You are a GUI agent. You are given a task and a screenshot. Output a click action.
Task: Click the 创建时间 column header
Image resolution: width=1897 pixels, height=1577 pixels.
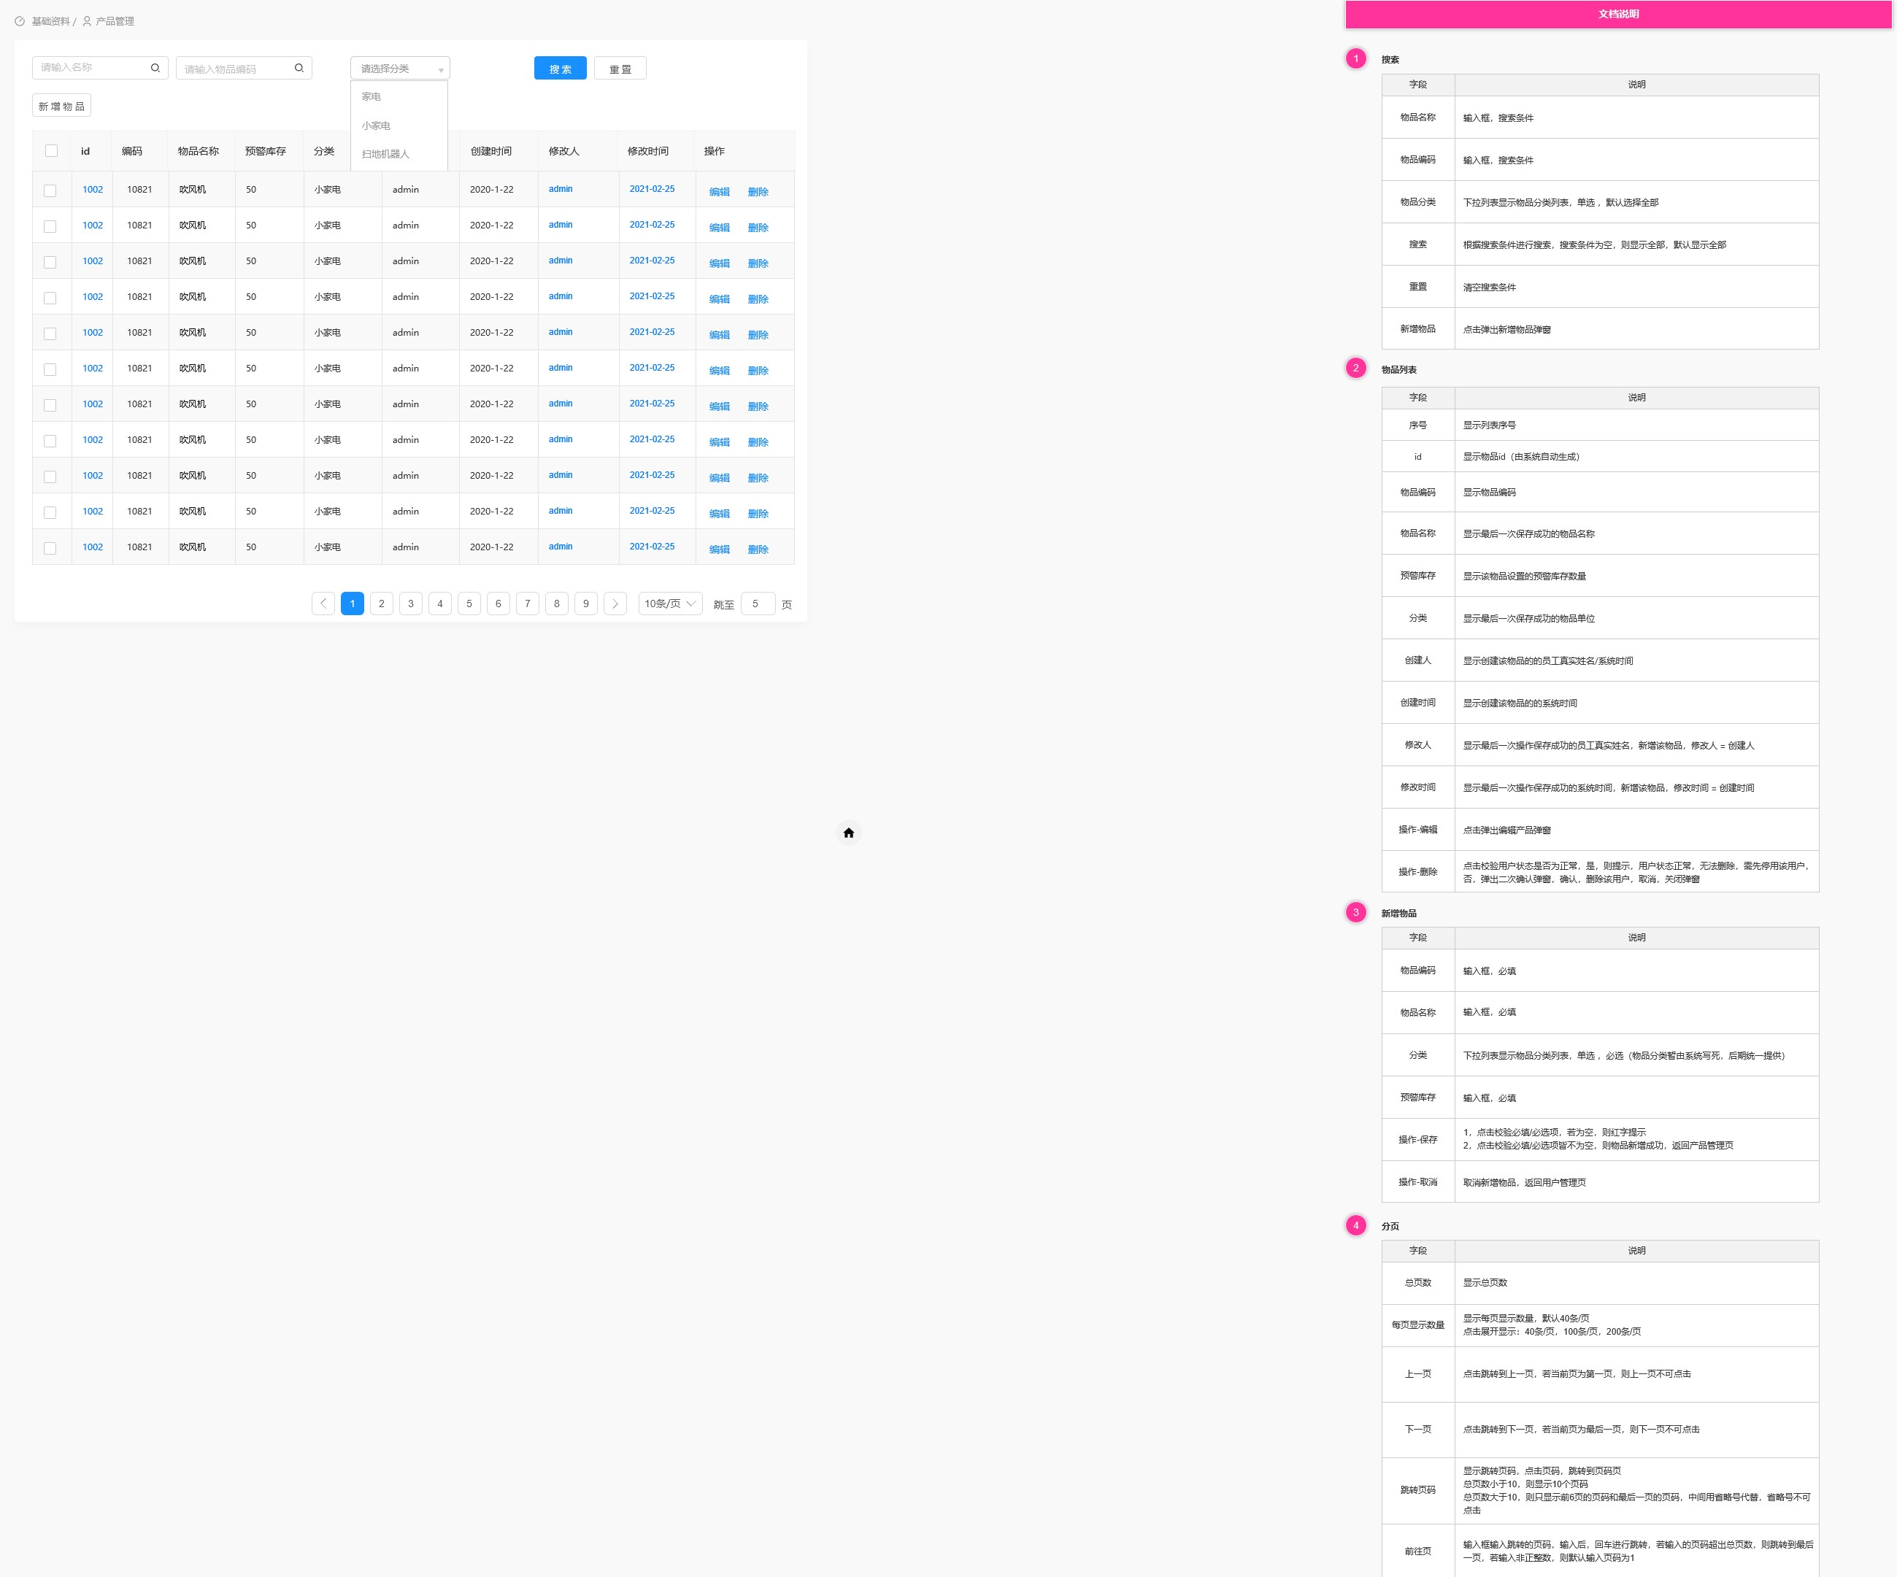point(490,151)
